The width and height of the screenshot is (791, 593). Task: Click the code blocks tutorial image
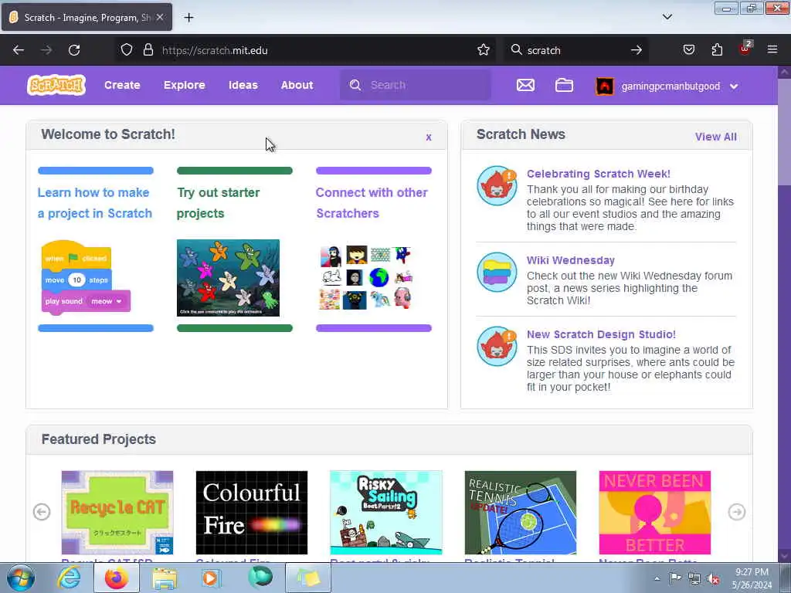pos(86,278)
